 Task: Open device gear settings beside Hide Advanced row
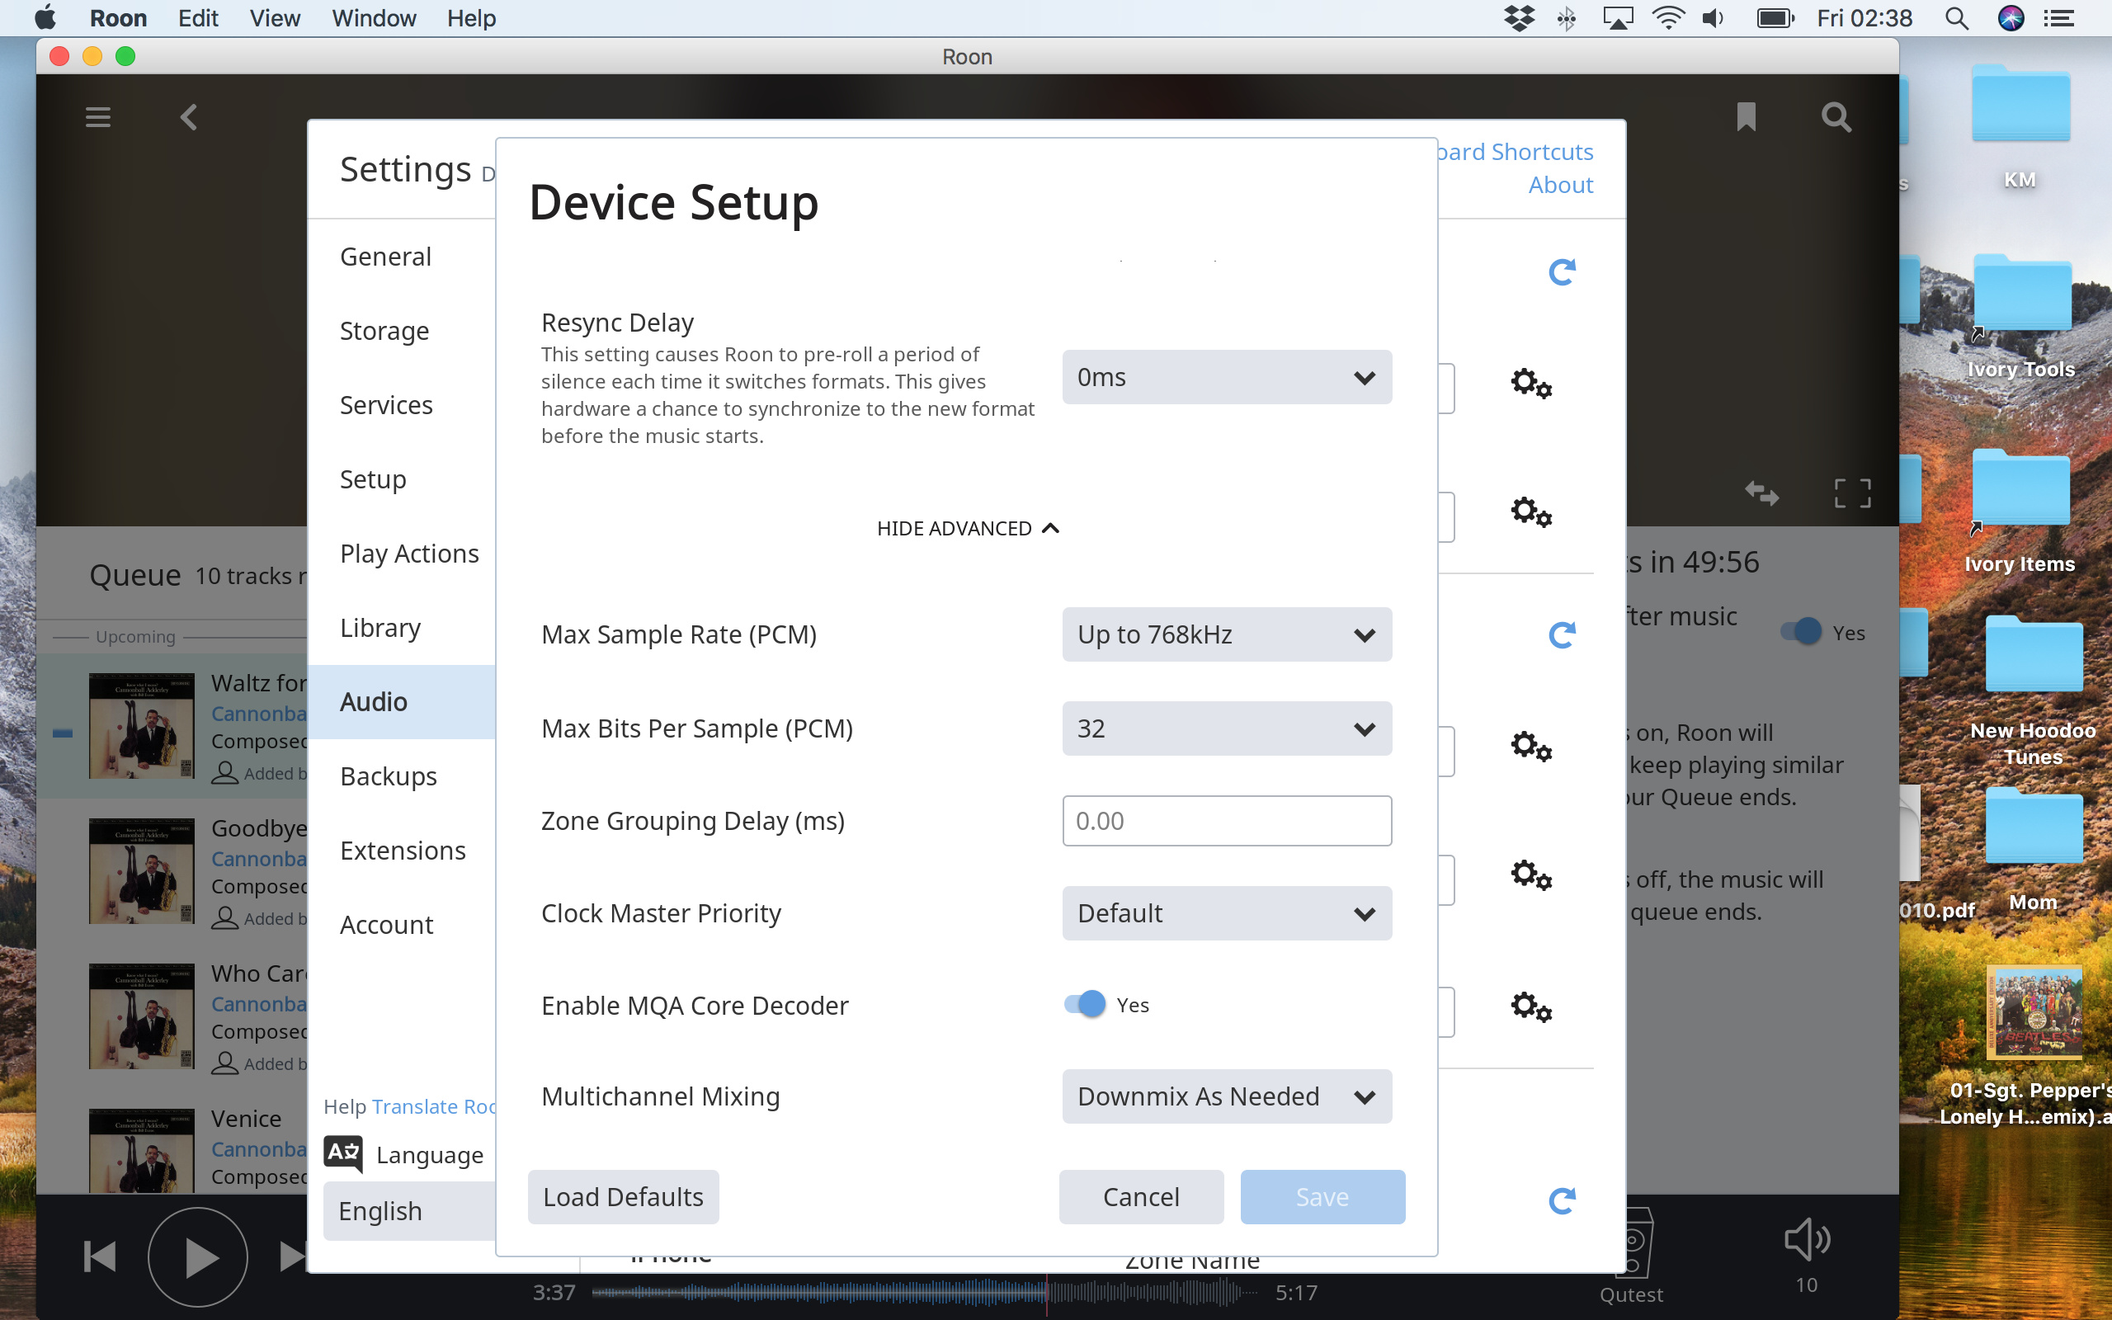1530,511
